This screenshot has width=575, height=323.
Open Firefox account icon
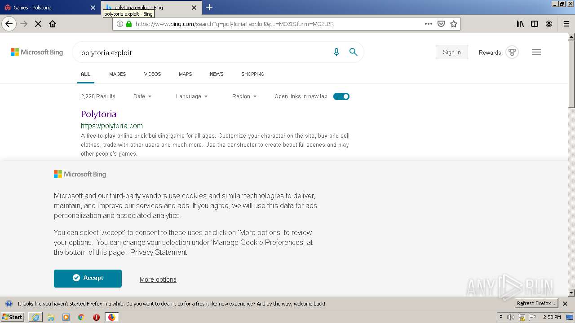(x=549, y=24)
